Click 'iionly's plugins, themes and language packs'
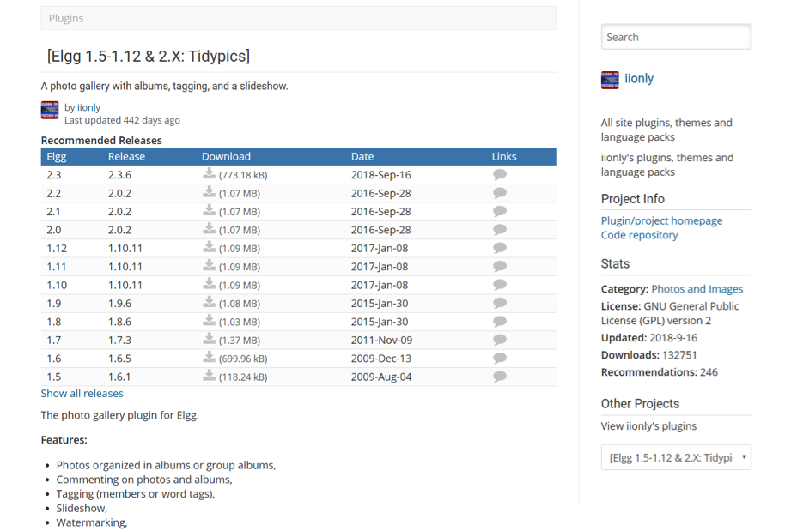The image size is (791, 531). coord(667,165)
